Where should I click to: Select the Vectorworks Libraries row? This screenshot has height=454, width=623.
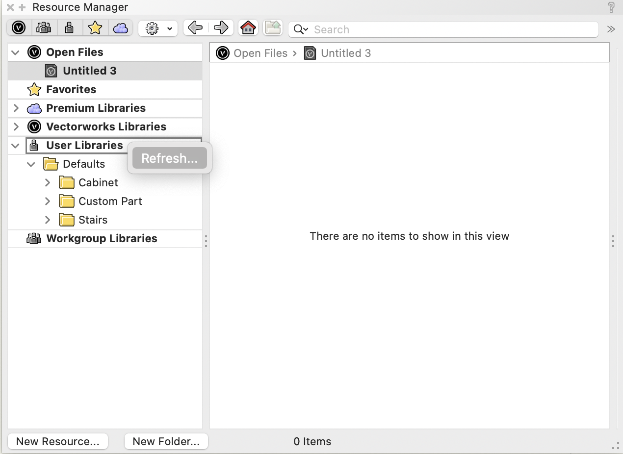[x=105, y=126]
